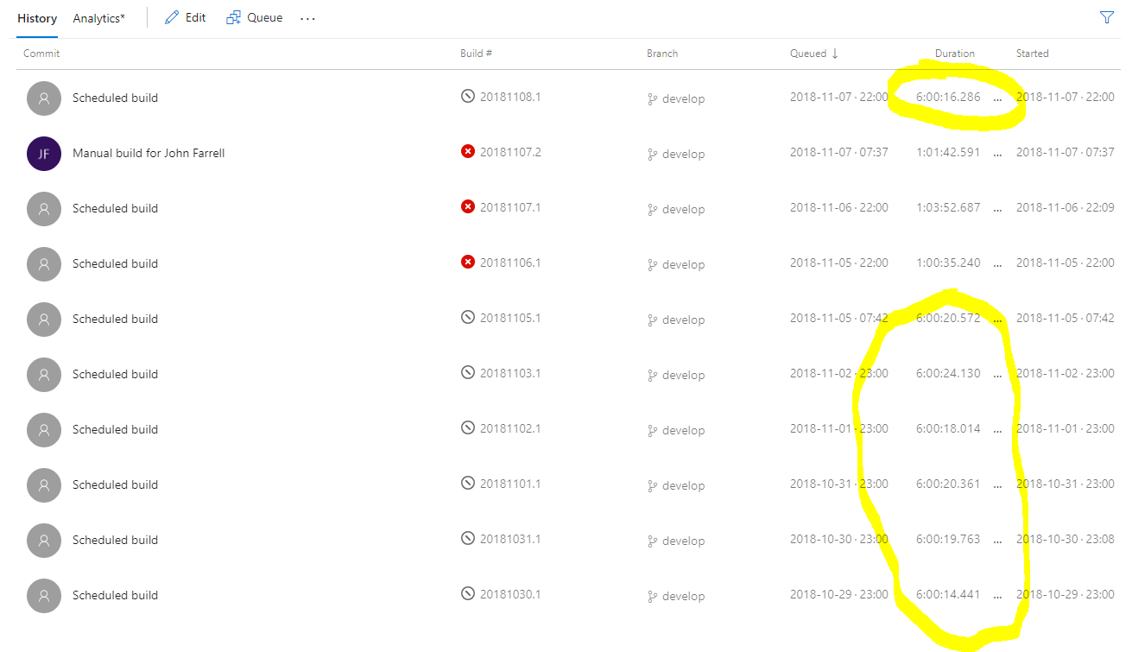Screen dimensions: 1132x652
Task: Open build 20181107.1
Action: coord(510,207)
